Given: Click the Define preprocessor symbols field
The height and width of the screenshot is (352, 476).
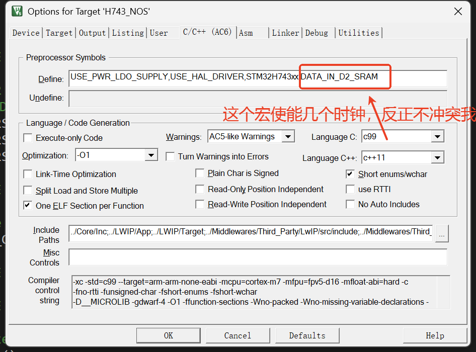Looking at the screenshot, I should [x=258, y=78].
